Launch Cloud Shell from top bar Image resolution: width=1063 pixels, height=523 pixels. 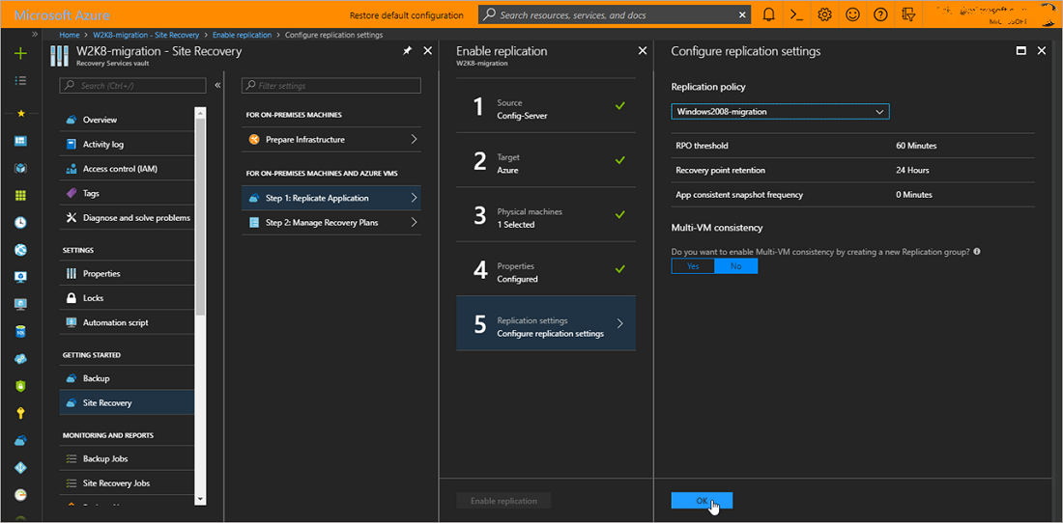coord(796,14)
